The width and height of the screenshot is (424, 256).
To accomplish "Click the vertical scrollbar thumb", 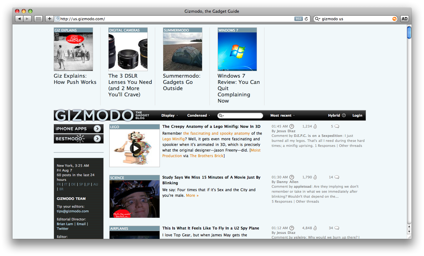I will tap(409, 32).
